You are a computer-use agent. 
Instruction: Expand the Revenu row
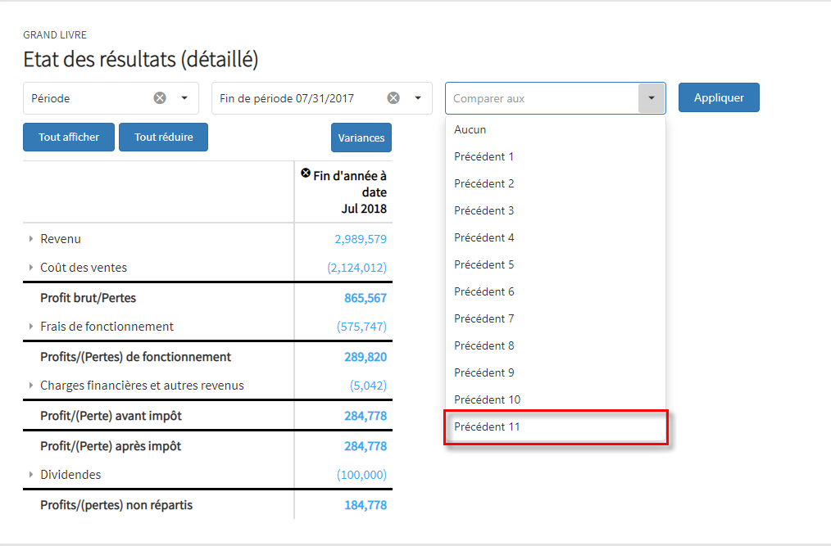(x=31, y=239)
